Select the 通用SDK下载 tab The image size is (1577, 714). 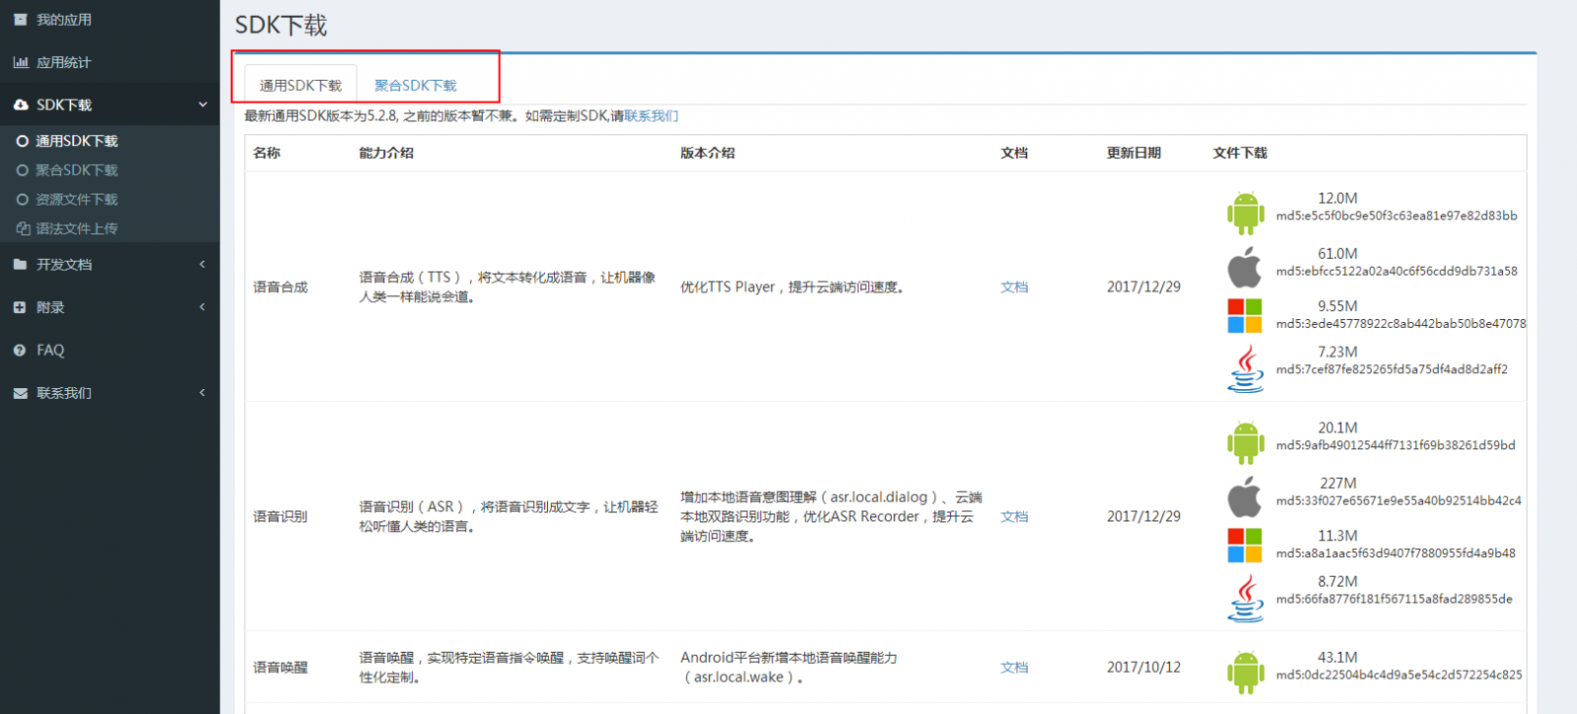tap(301, 86)
